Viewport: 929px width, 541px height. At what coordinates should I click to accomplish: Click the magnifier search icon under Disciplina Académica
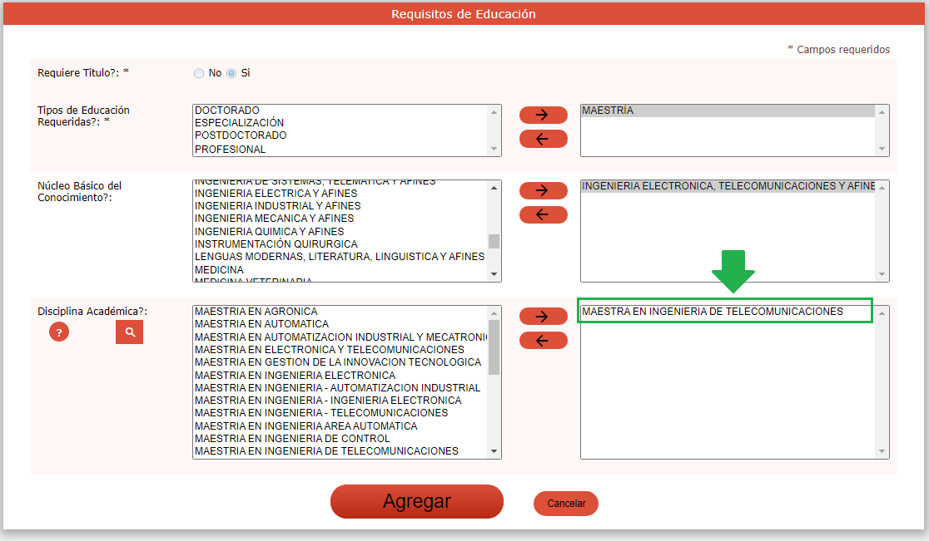pos(129,332)
